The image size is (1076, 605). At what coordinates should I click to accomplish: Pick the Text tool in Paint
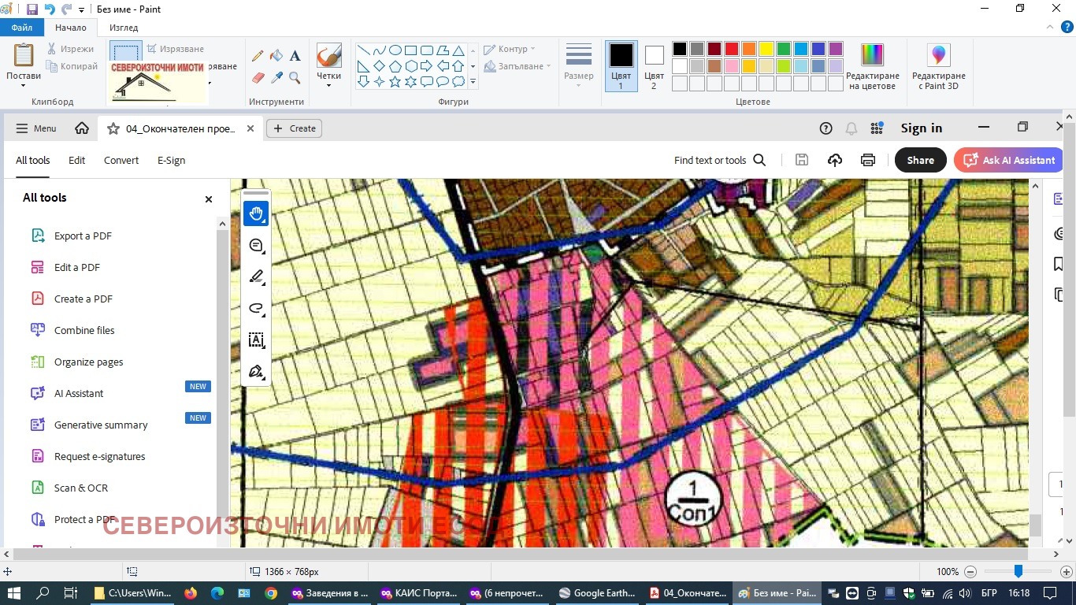(295, 56)
